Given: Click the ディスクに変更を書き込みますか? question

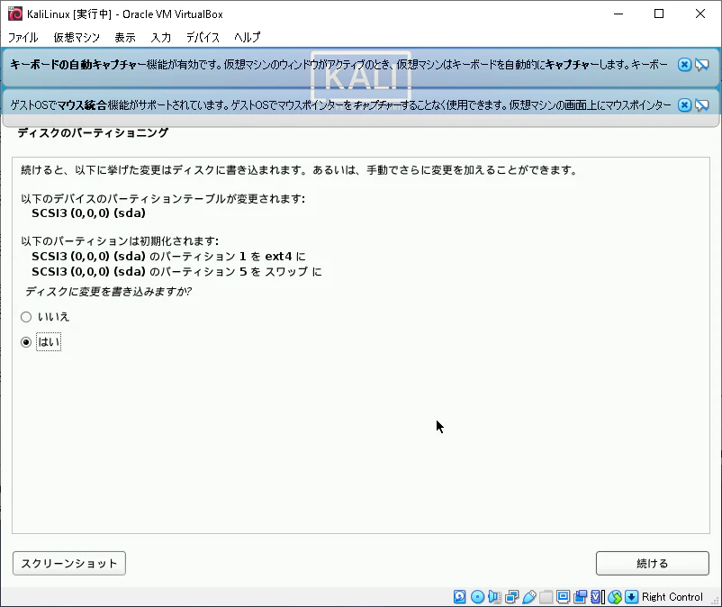Looking at the screenshot, I should 108,292.
